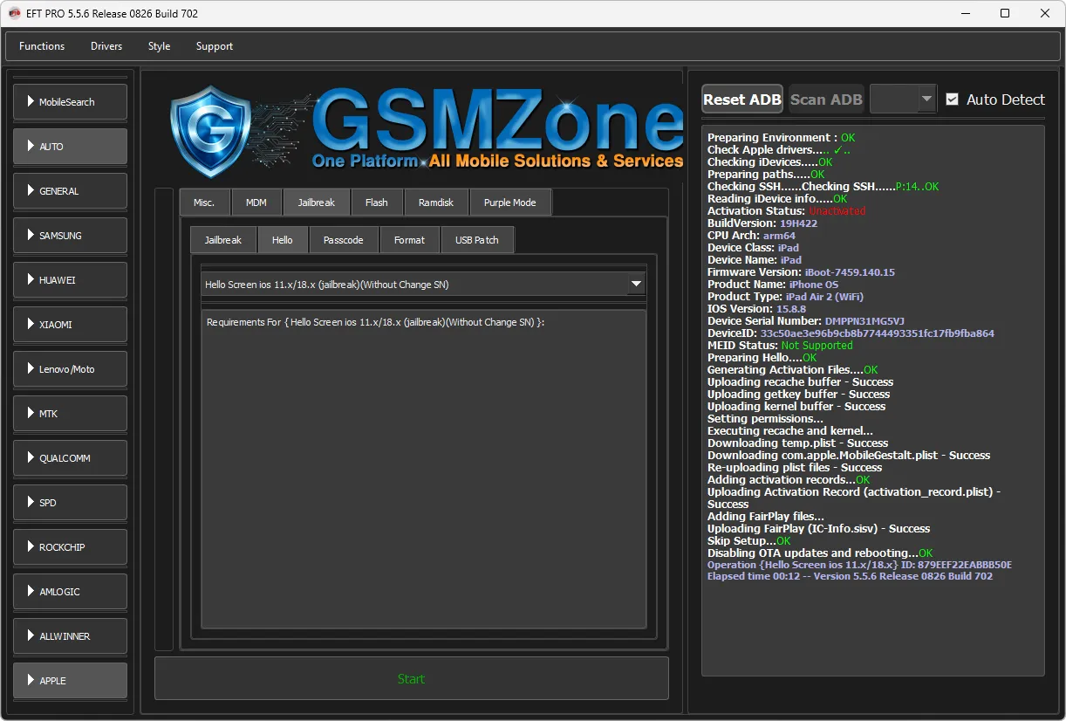Click the 'Elapsed time 00:12' log line
Viewport: 1066px width, 721px height.
tap(850, 576)
